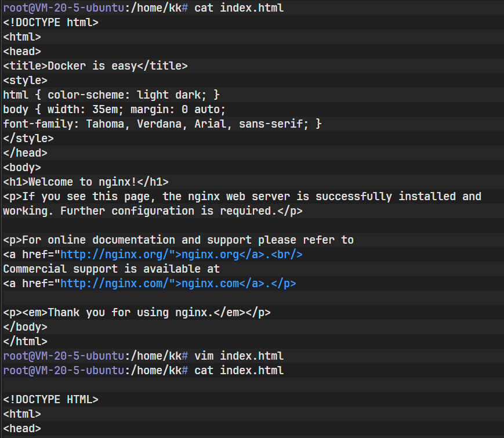Click '<p>For online documentation and support' line
504x438 pixels.
click(x=179, y=240)
